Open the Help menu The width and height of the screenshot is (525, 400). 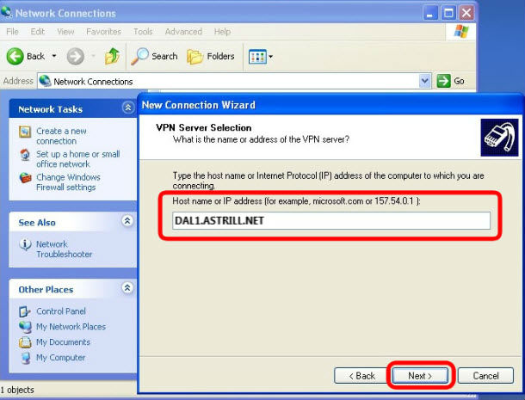click(222, 32)
